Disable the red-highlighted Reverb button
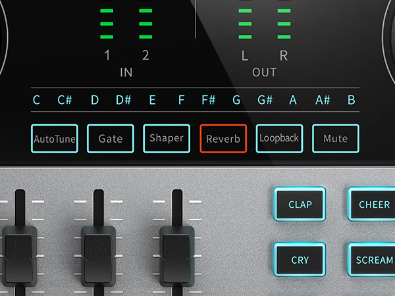395x296 pixels. click(x=223, y=139)
